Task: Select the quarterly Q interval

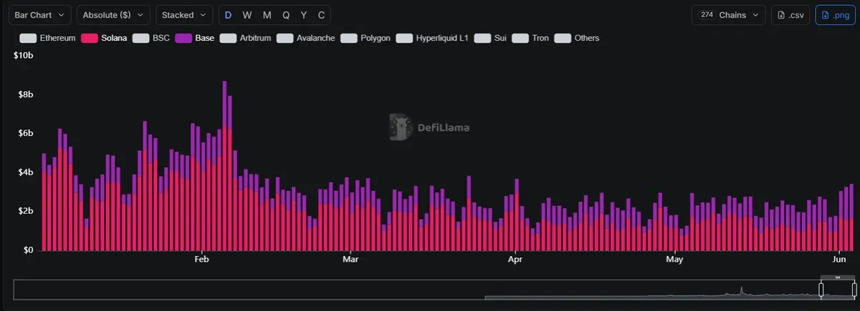Action: click(x=286, y=15)
